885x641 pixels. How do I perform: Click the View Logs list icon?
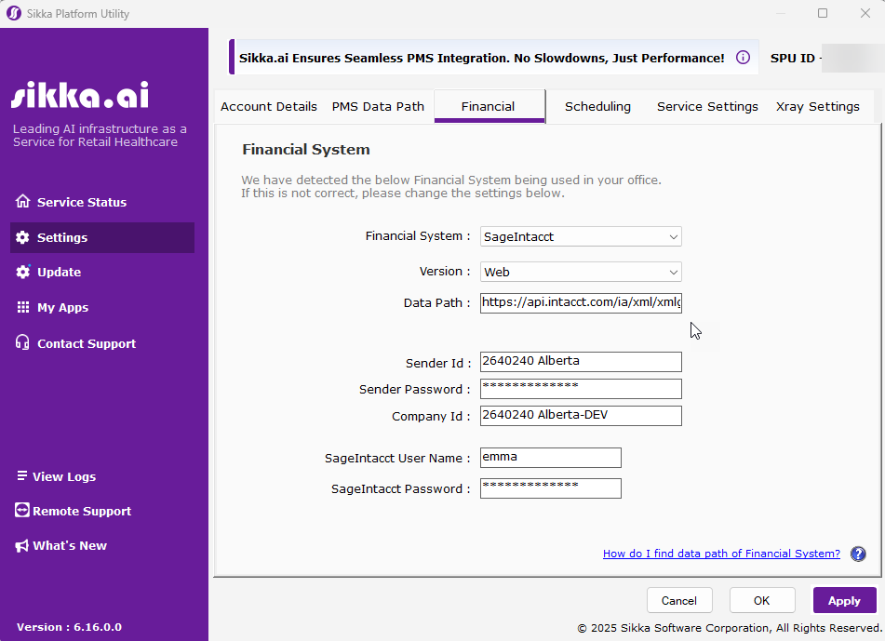22,475
